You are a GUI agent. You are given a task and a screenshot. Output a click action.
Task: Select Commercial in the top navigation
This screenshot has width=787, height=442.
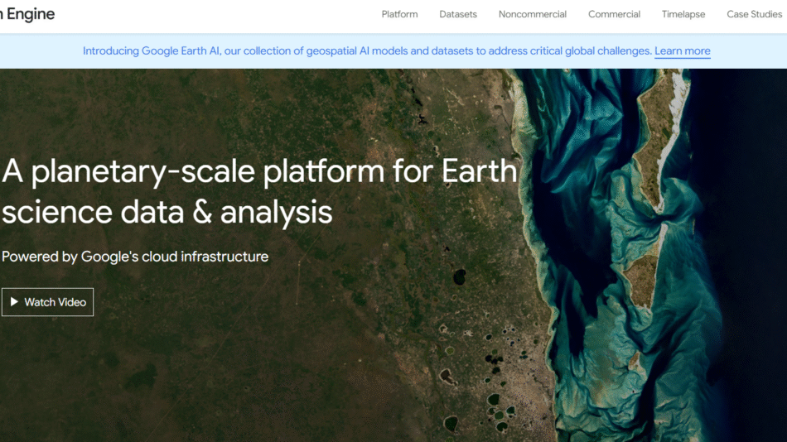click(614, 15)
